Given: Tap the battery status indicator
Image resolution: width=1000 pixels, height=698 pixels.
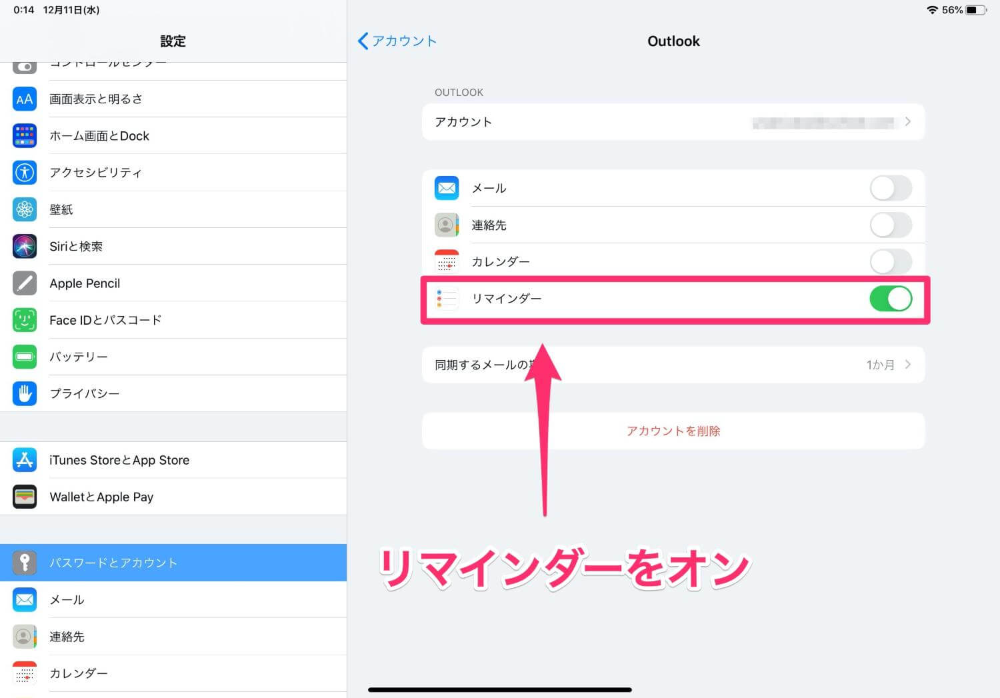Looking at the screenshot, I should coord(976,10).
